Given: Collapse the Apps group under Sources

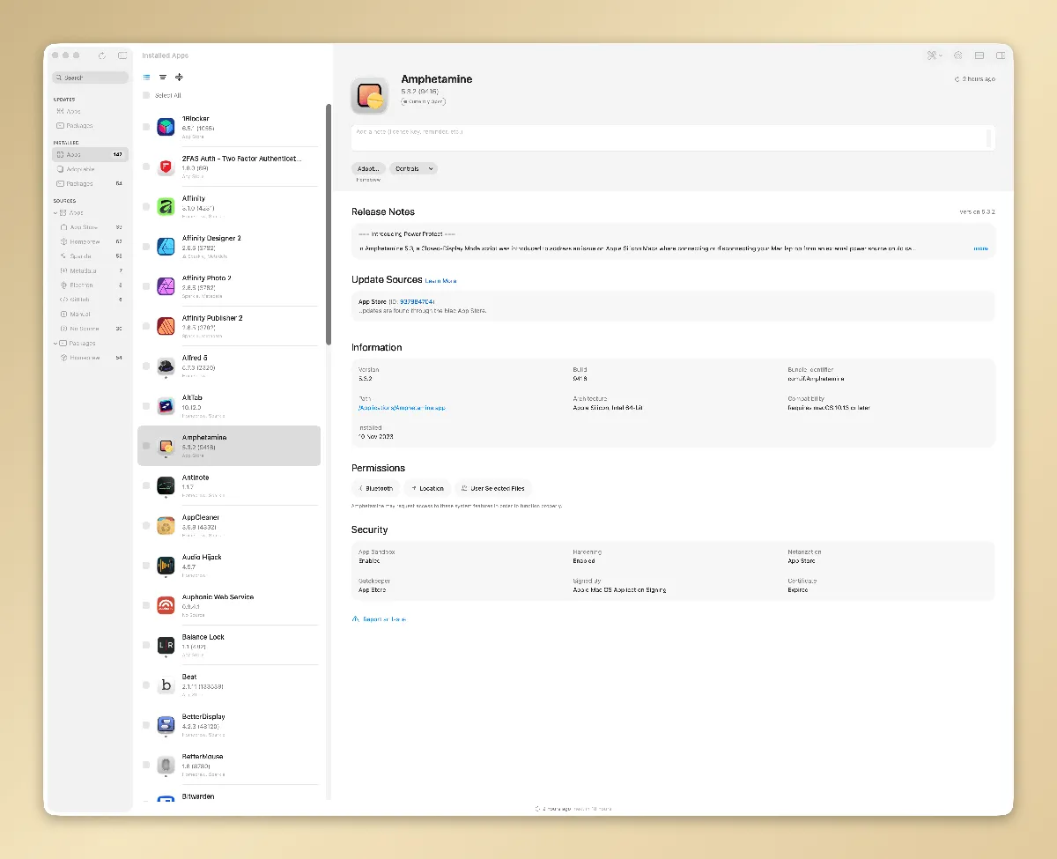Looking at the screenshot, I should (55, 212).
